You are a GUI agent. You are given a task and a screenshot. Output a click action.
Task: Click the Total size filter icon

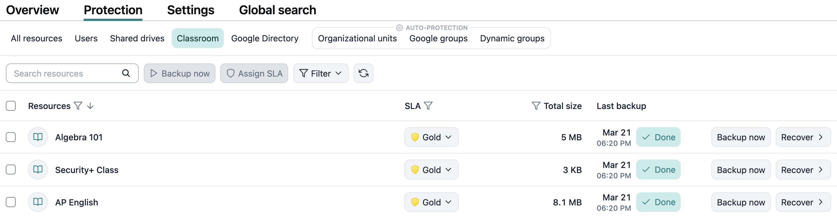[536, 106]
